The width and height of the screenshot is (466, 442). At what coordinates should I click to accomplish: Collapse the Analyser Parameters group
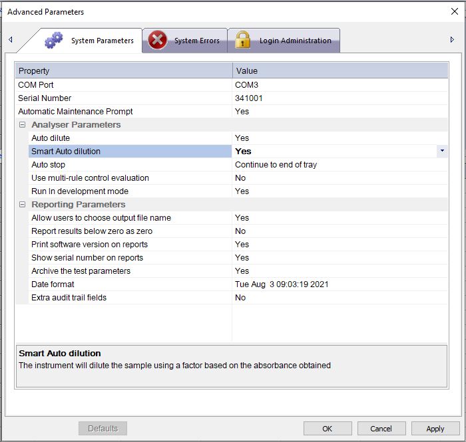click(22, 125)
